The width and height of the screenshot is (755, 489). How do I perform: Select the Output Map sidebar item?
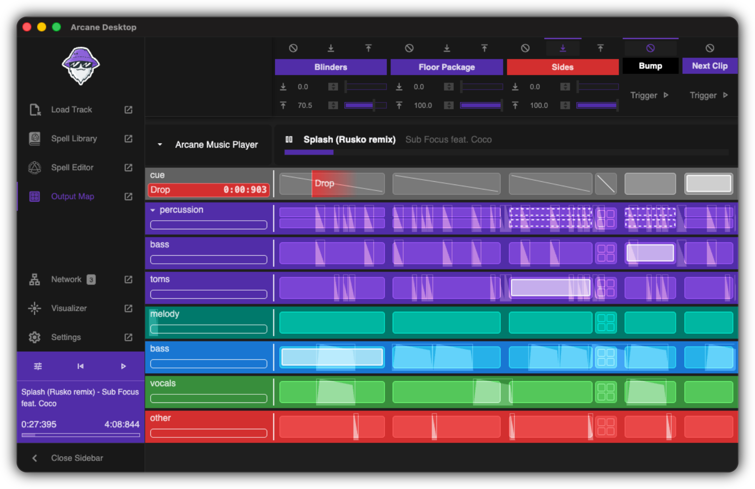[72, 196]
